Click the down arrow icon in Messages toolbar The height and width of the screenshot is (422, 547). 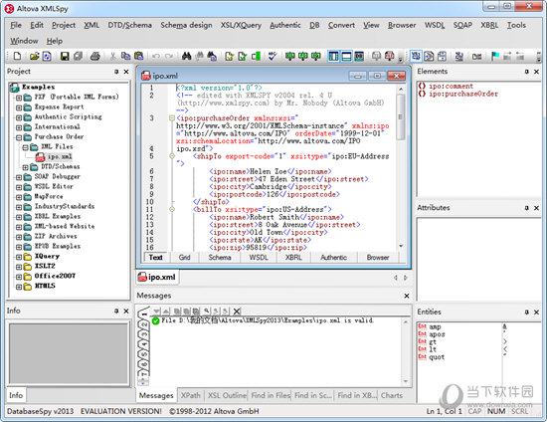[x=156, y=311]
